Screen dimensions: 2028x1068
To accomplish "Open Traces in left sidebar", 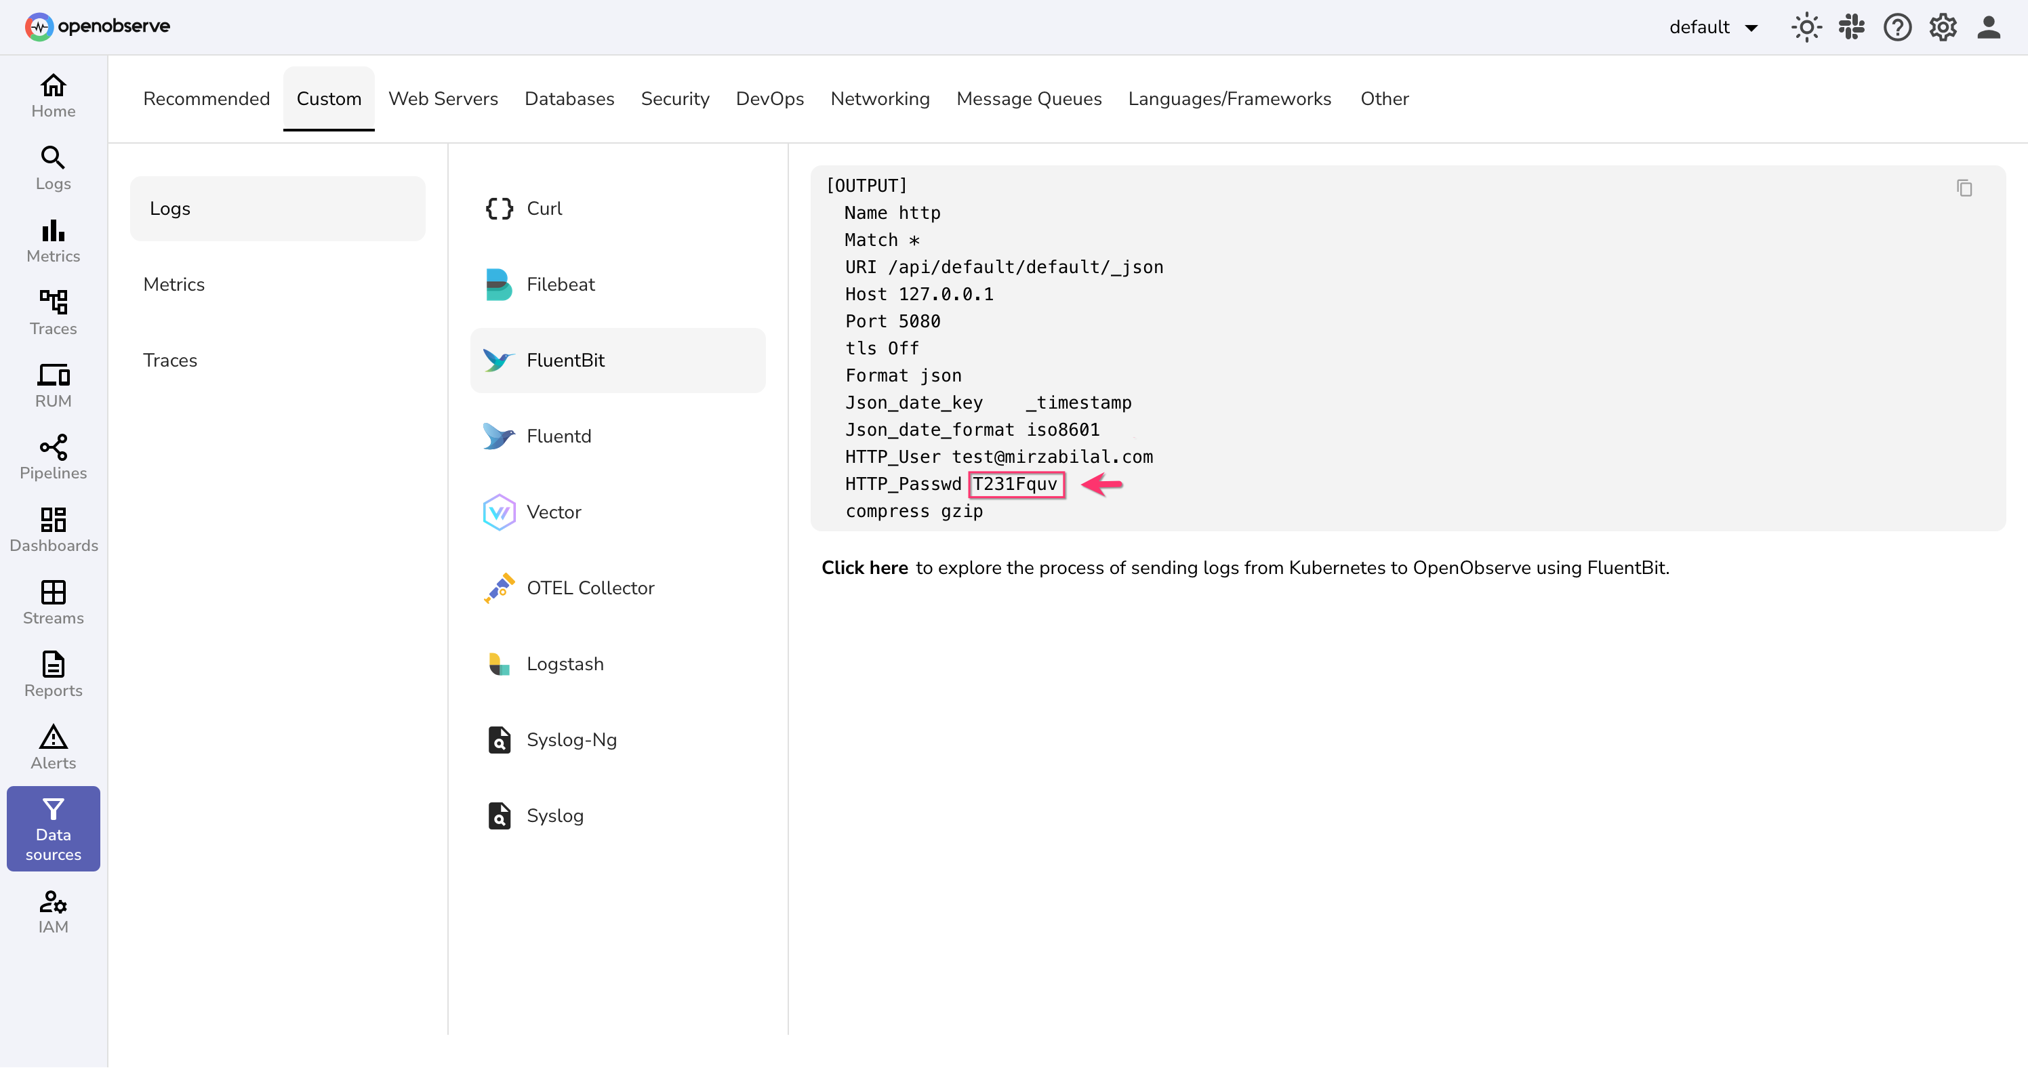I will 53,313.
